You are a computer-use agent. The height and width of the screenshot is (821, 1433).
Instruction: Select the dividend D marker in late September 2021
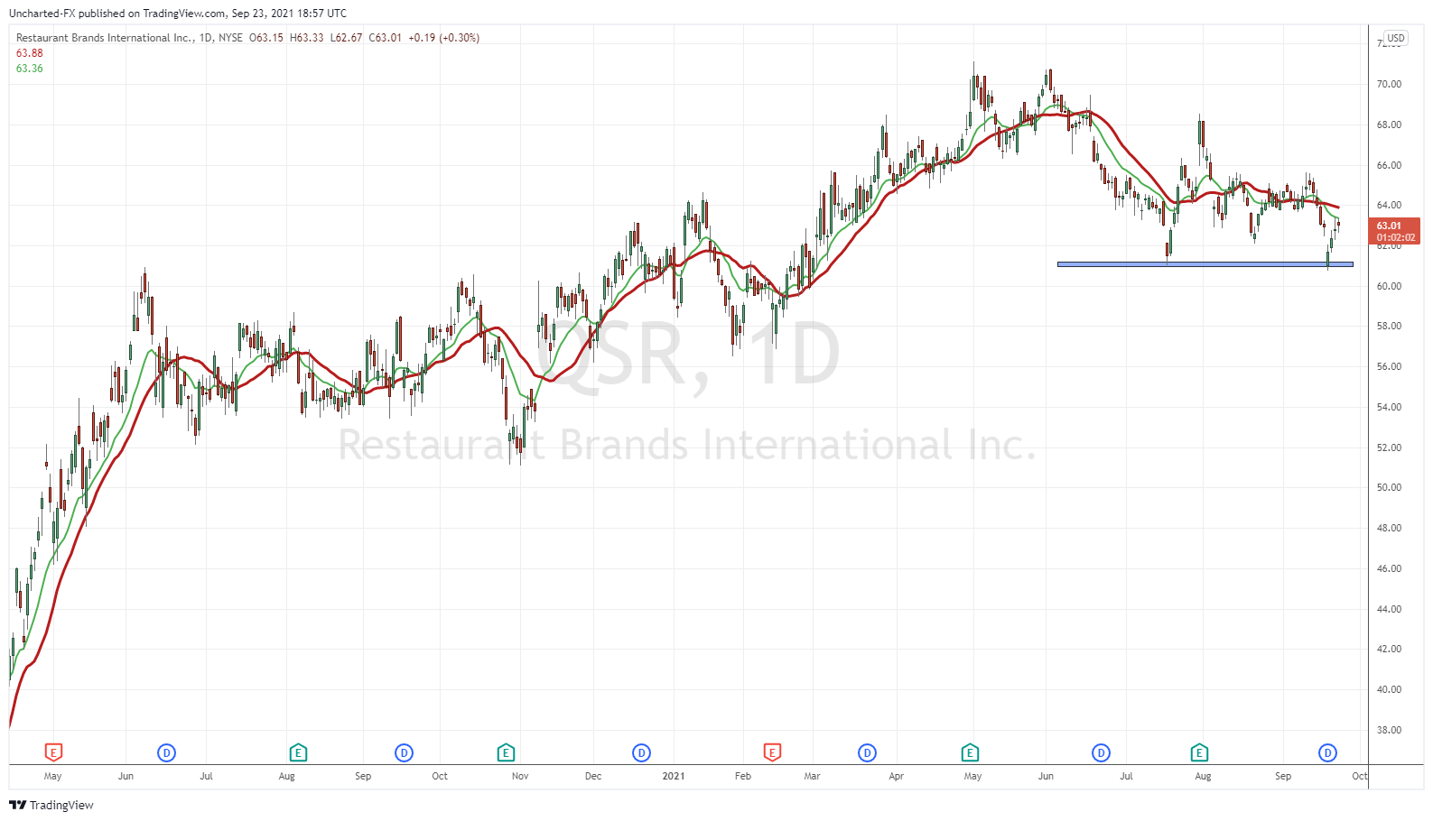click(x=1327, y=752)
